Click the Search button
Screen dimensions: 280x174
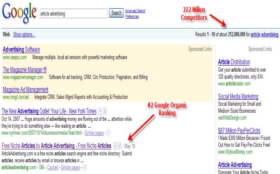(x=116, y=13)
